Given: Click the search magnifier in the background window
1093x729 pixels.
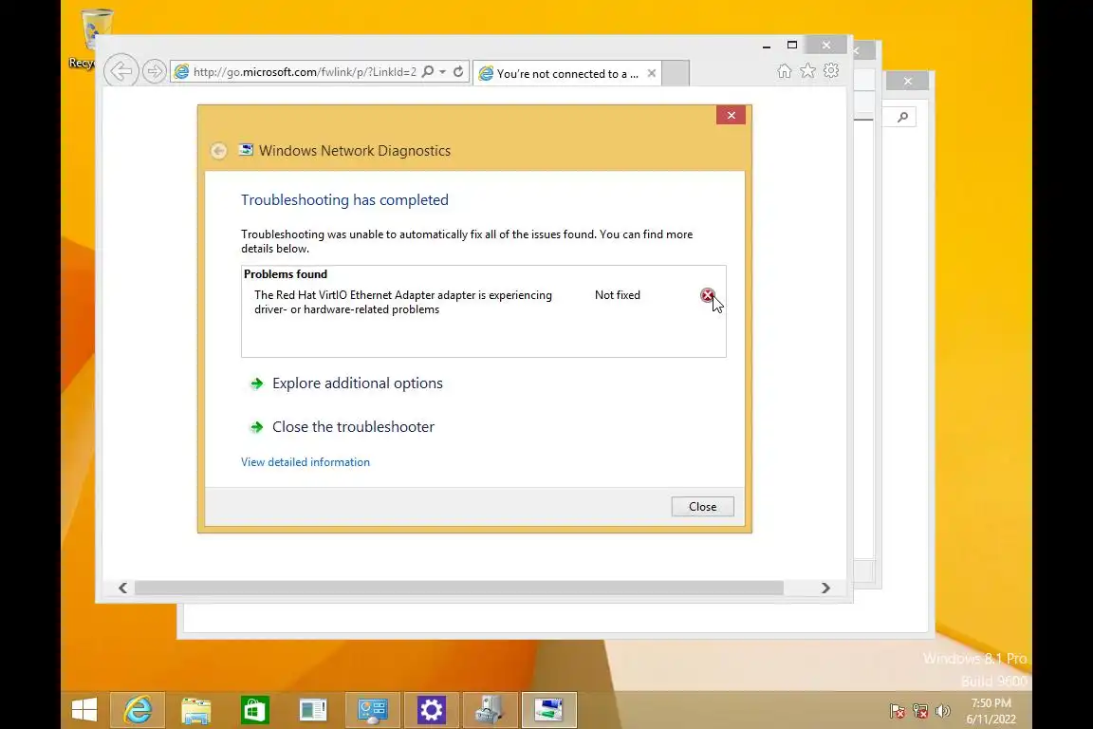Looking at the screenshot, I should pyautogui.click(x=902, y=117).
